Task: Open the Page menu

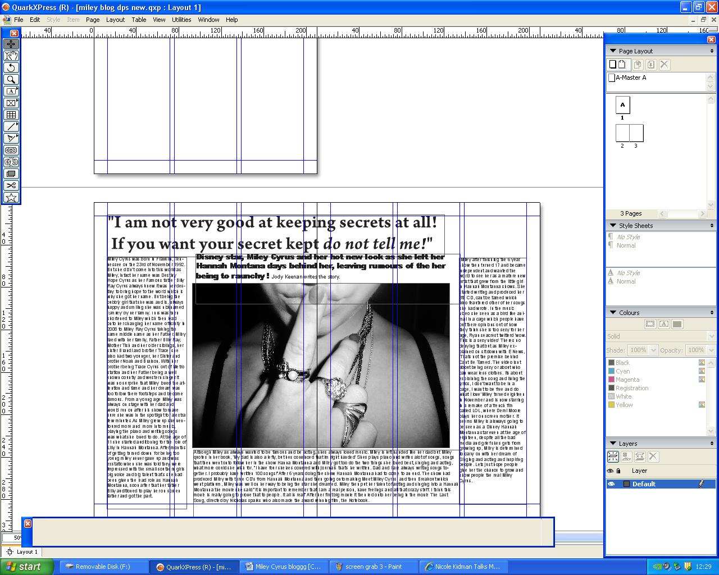Action: 93,19
